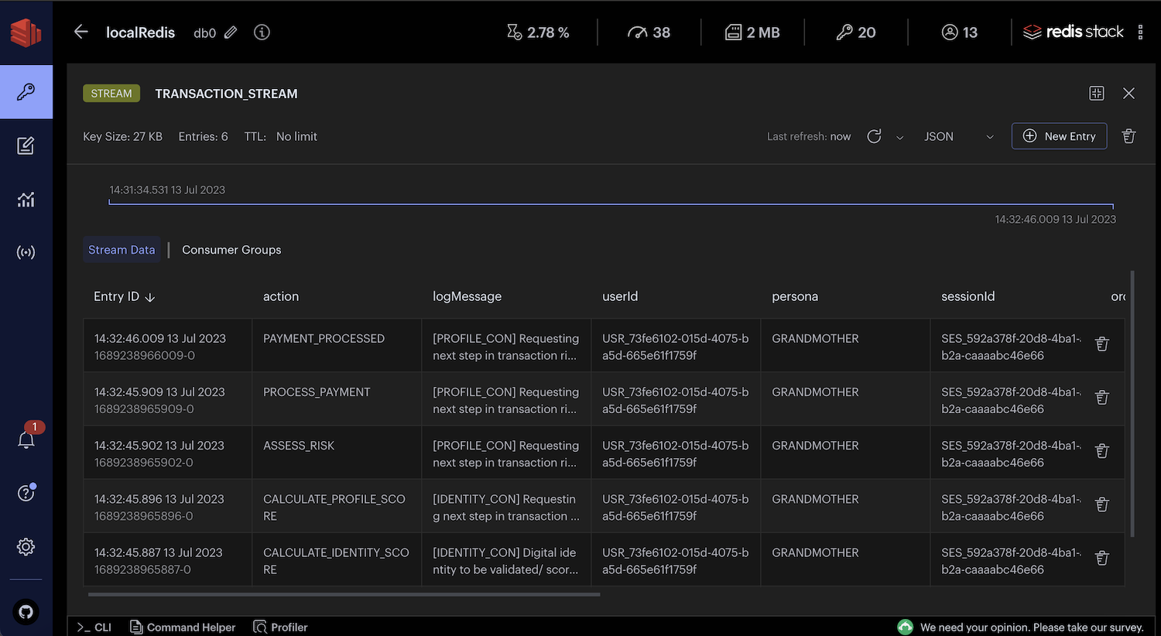Open the JSON formatter dropdown
This screenshot has height=636, width=1161.
pyautogui.click(x=958, y=136)
